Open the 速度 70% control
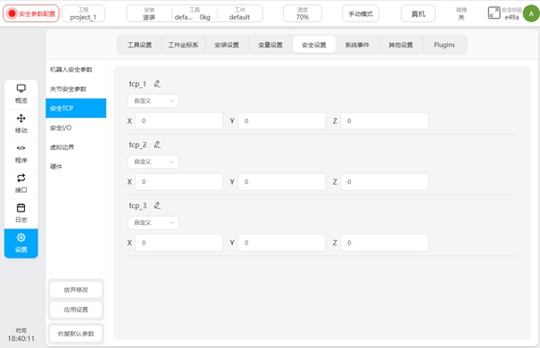This screenshot has height=348, width=540. [x=303, y=13]
